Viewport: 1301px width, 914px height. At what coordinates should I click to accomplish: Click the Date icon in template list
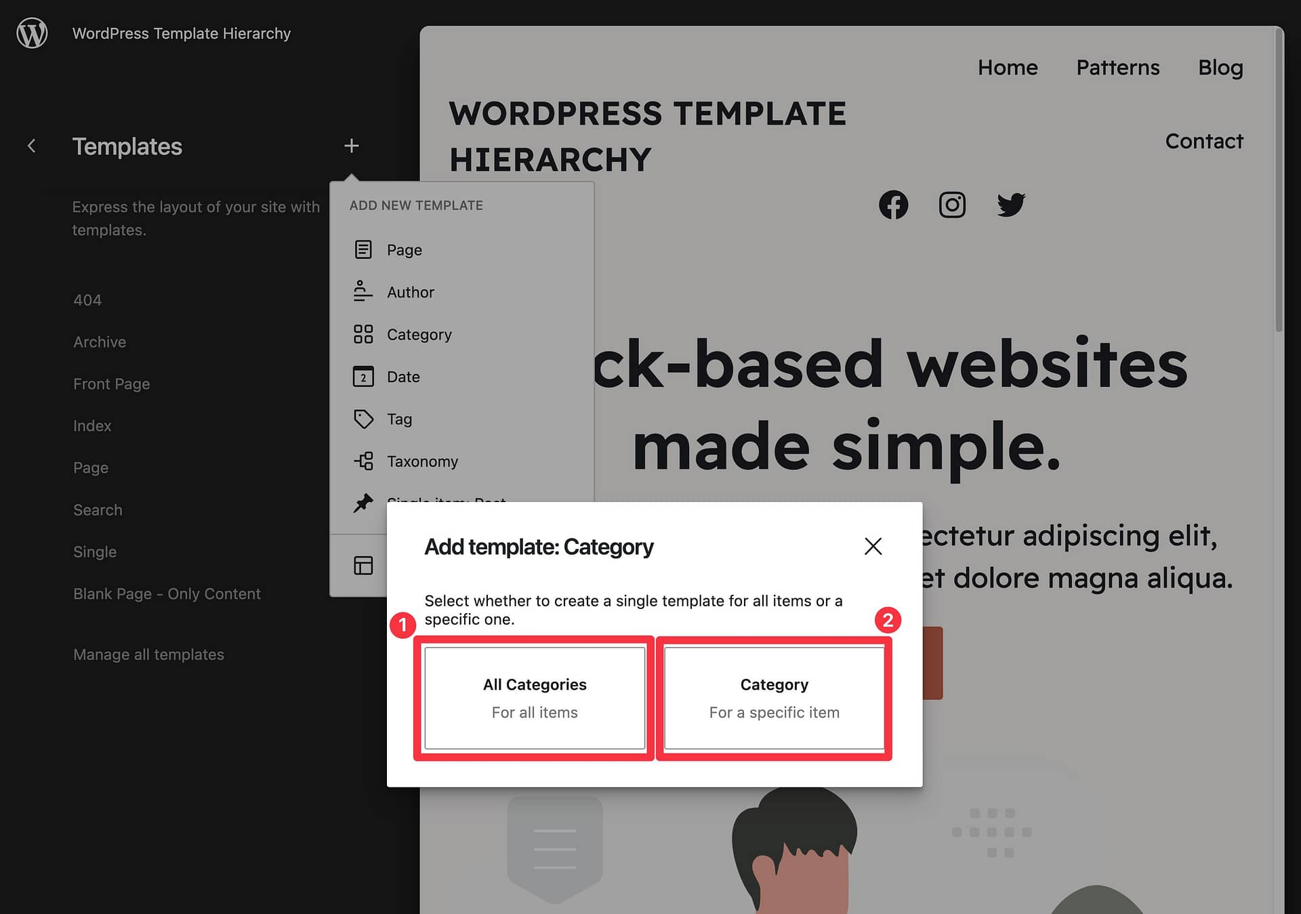click(x=363, y=376)
